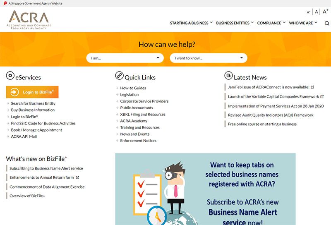
Task: Click the Login to BizFile+ button
Action: (32, 92)
